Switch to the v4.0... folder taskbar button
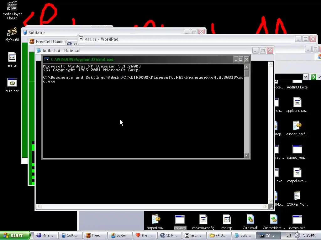 (219, 235)
